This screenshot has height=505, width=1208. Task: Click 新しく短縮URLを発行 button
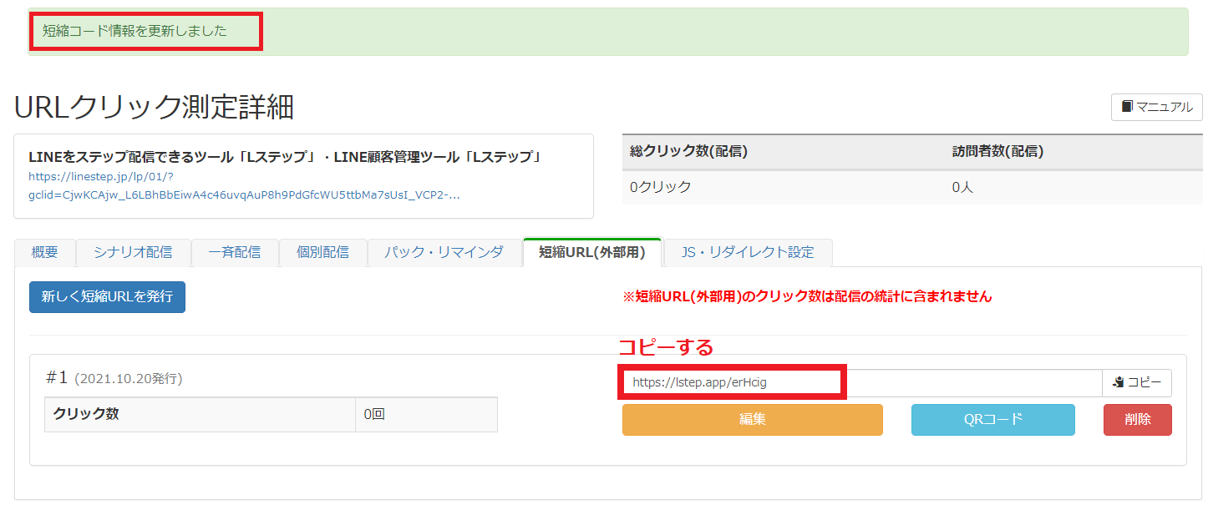coord(107,297)
